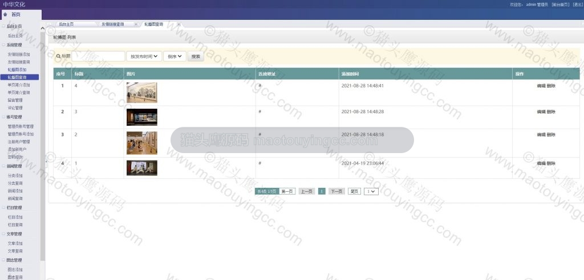The image size is (584, 280).
Task: Open 友情链接添加 in the sidebar
Action: tap(19, 54)
